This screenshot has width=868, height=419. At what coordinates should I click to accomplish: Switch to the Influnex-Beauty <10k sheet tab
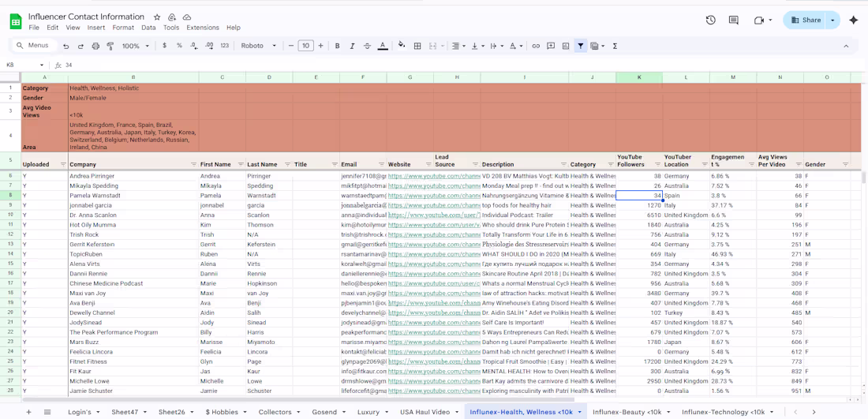(x=627, y=412)
